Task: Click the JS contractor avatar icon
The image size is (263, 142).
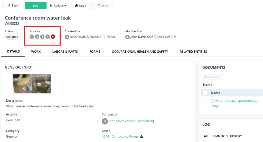Action: coord(105,121)
